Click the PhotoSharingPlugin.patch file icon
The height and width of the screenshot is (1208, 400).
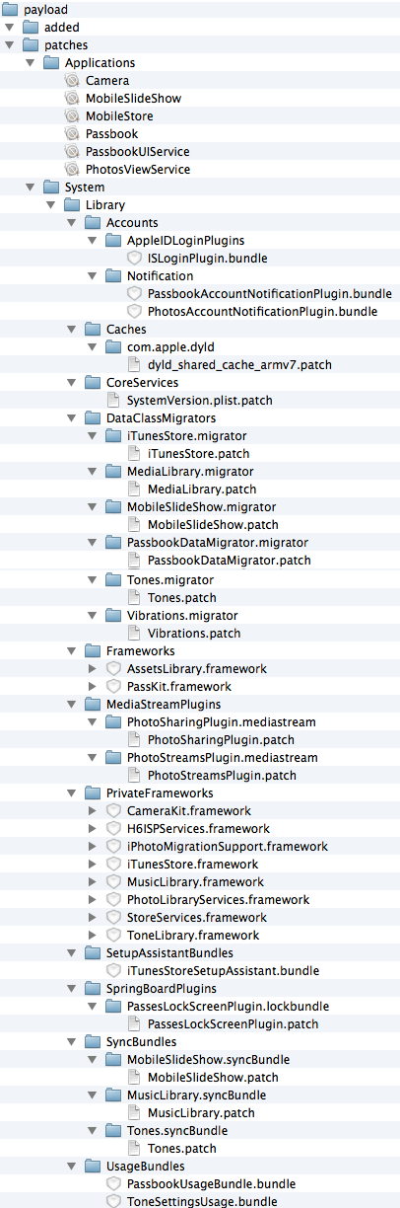click(135, 740)
